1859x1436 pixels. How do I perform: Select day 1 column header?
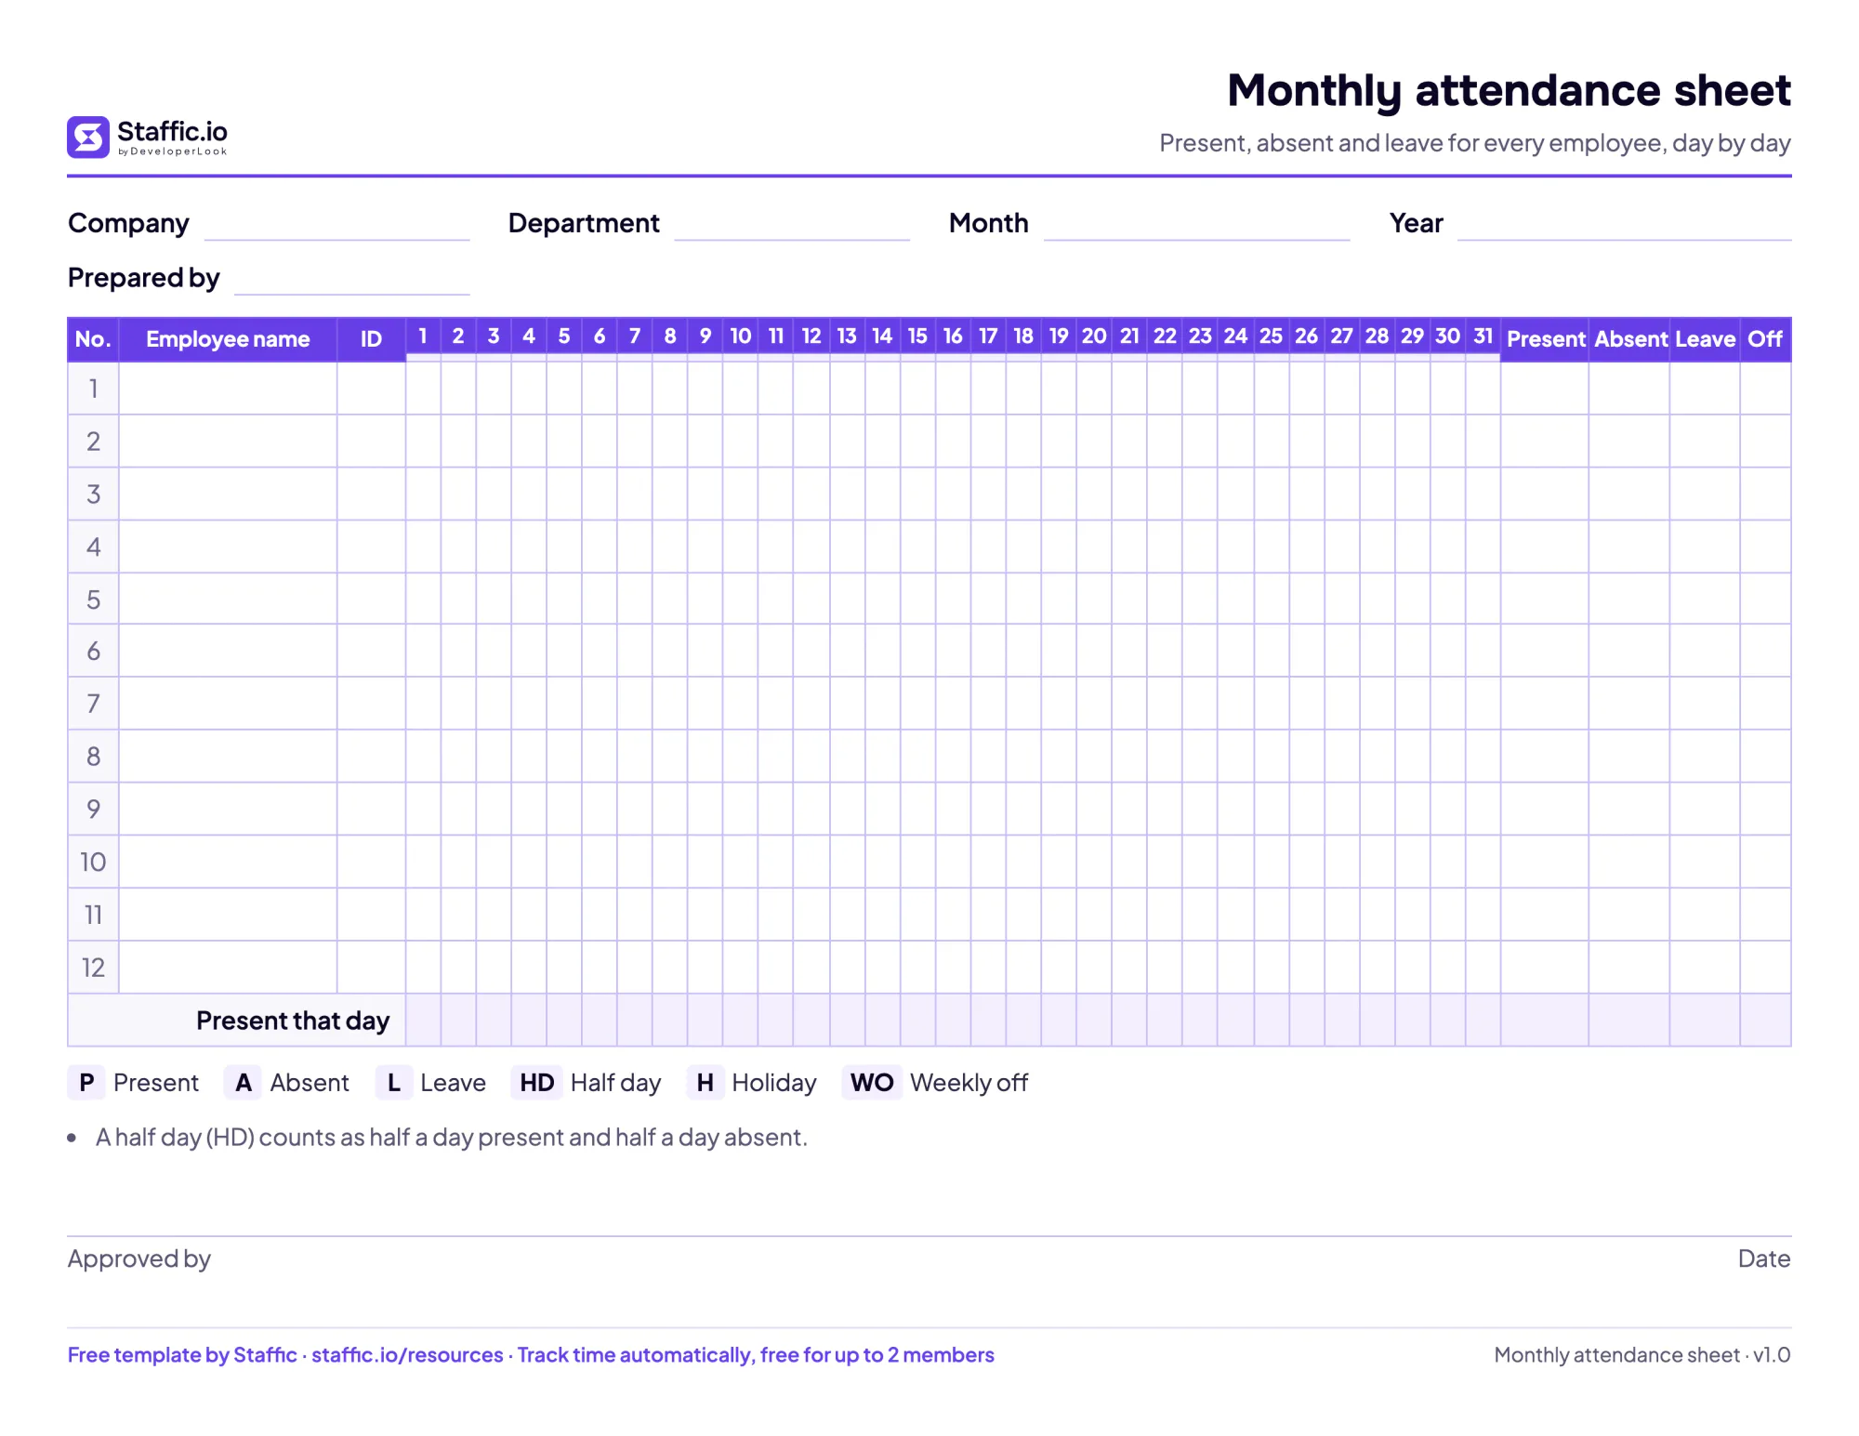tap(423, 336)
